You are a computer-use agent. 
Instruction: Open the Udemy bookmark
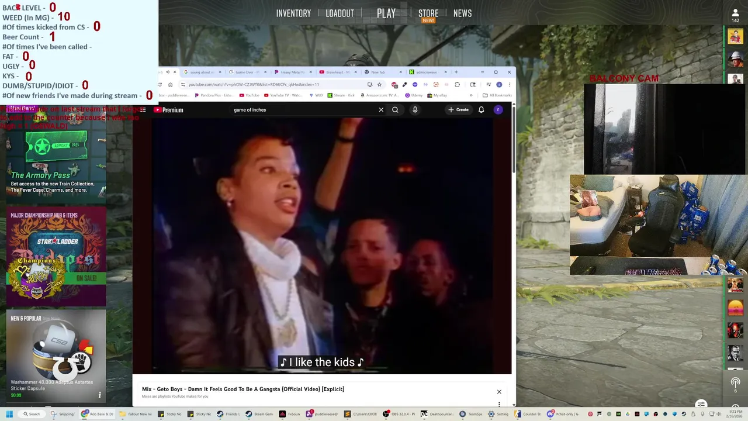click(414, 95)
